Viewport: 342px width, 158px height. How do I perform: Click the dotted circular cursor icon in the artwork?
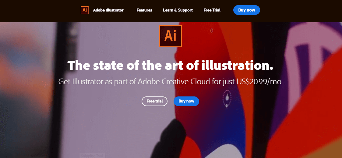tap(227, 99)
